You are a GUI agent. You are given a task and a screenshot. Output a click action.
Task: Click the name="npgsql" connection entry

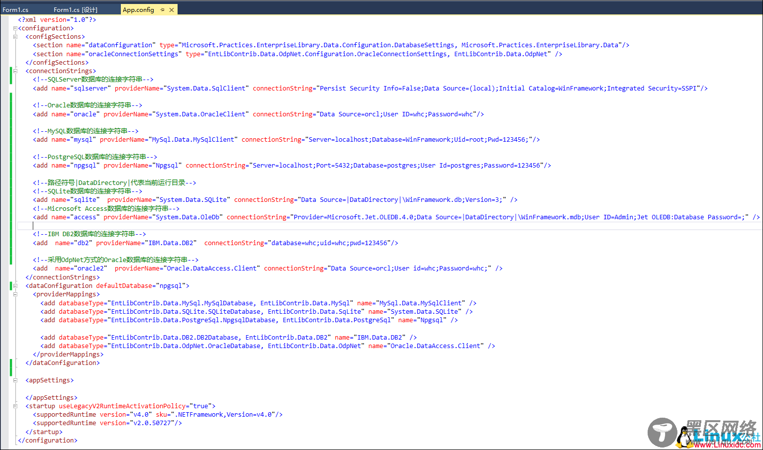76,166
